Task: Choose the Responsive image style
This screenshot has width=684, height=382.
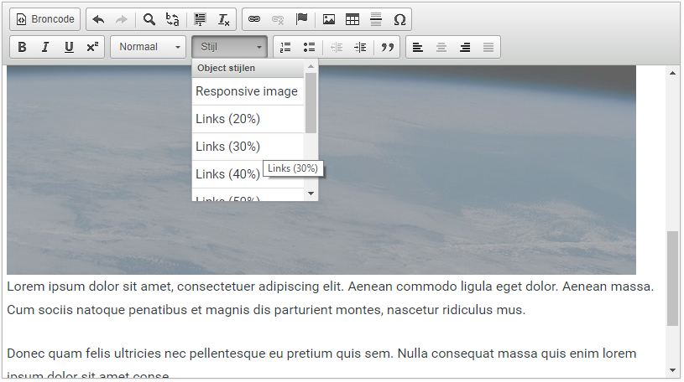Action: (248, 91)
